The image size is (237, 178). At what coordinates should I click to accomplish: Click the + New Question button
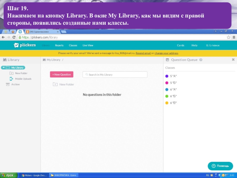(62, 74)
